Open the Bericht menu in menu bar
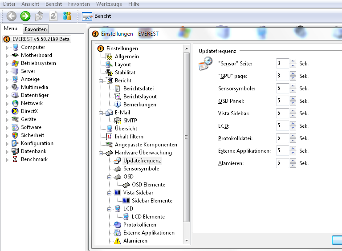 click(x=53, y=4)
